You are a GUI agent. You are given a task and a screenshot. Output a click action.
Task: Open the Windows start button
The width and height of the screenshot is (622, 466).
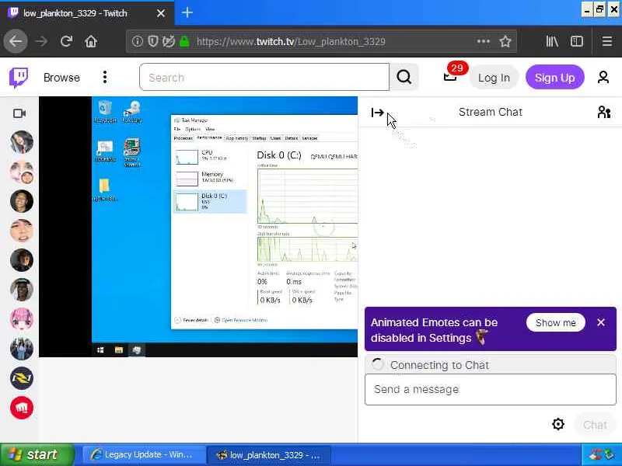[x=37, y=454]
